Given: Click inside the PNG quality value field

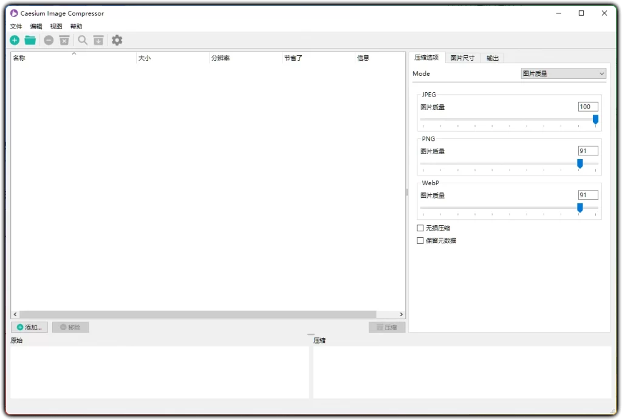Looking at the screenshot, I should (x=587, y=151).
